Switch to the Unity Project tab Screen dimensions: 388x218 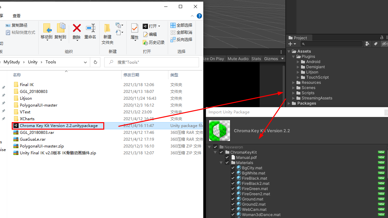click(298, 38)
